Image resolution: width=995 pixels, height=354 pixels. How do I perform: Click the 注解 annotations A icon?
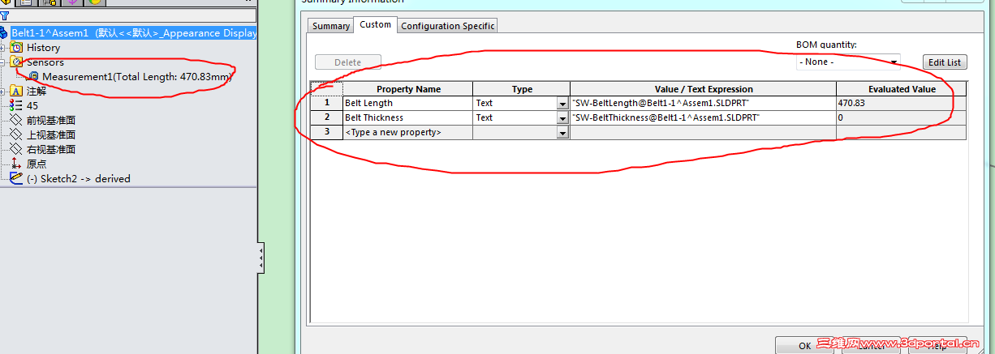pos(16,92)
